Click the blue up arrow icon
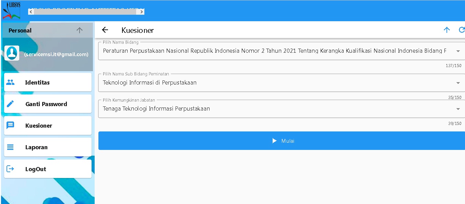 click(x=446, y=30)
